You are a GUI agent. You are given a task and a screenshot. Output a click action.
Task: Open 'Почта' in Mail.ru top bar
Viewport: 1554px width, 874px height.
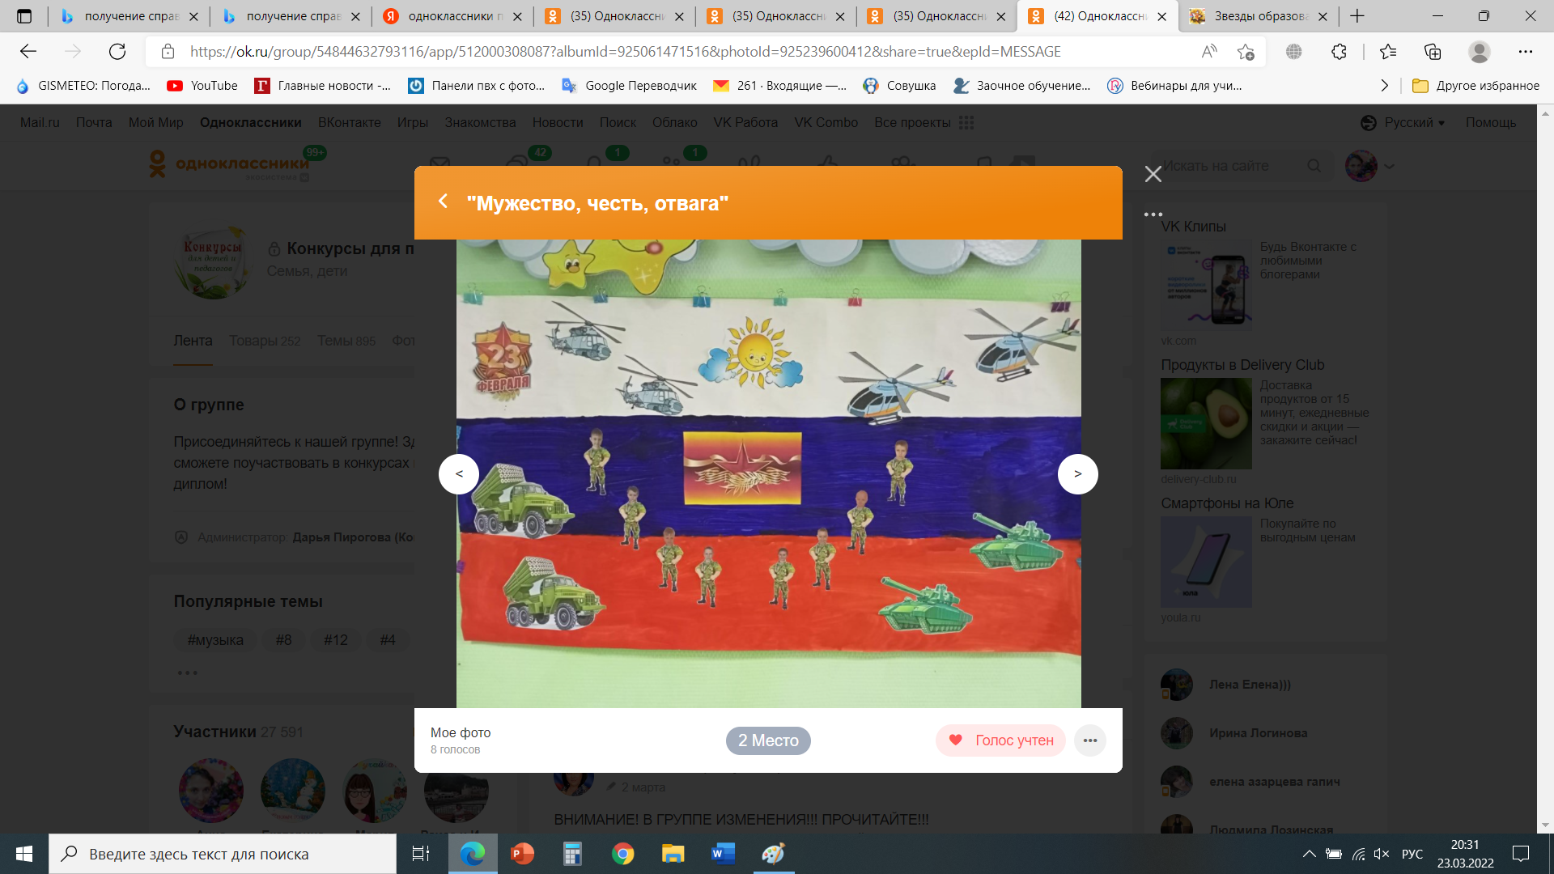94,122
